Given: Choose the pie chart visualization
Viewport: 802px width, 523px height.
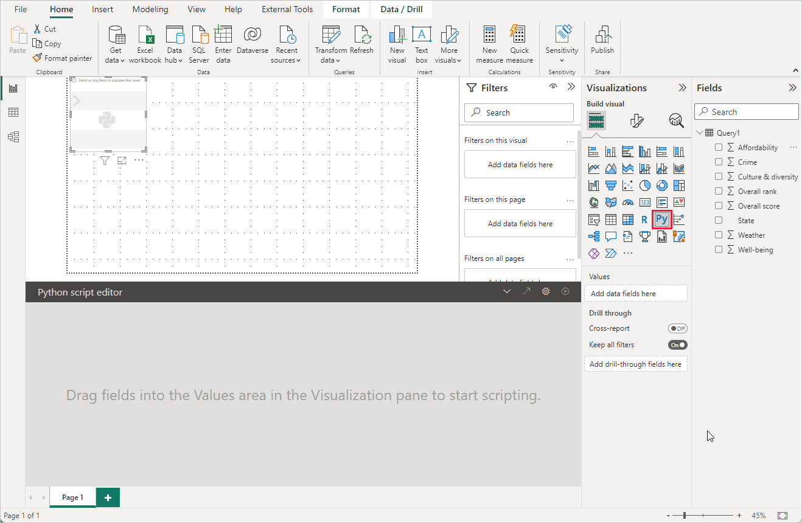Looking at the screenshot, I should coord(644,185).
